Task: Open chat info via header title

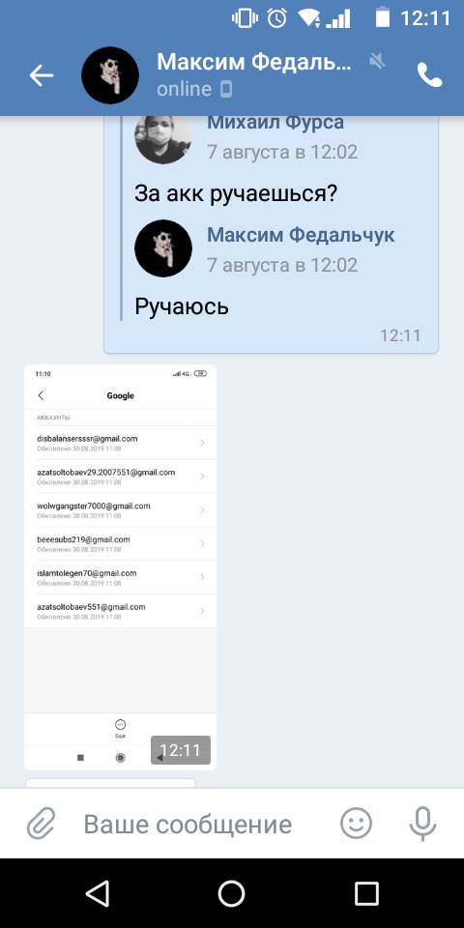Action: [x=254, y=61]
